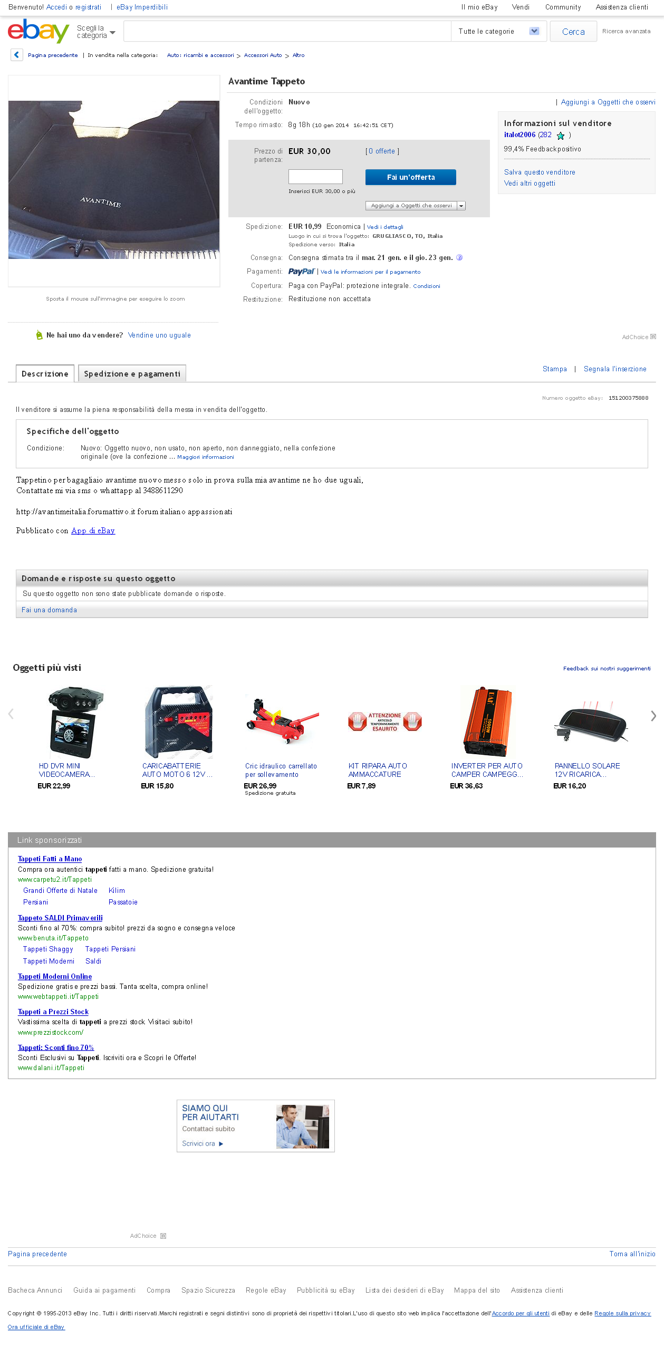Image resolution: width=664 pixels, height=1357 pixels.
Task: Click the Avantime carpet product image
Action: pos(114,180)
